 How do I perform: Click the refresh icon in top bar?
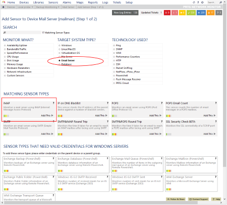pos(194,3)
